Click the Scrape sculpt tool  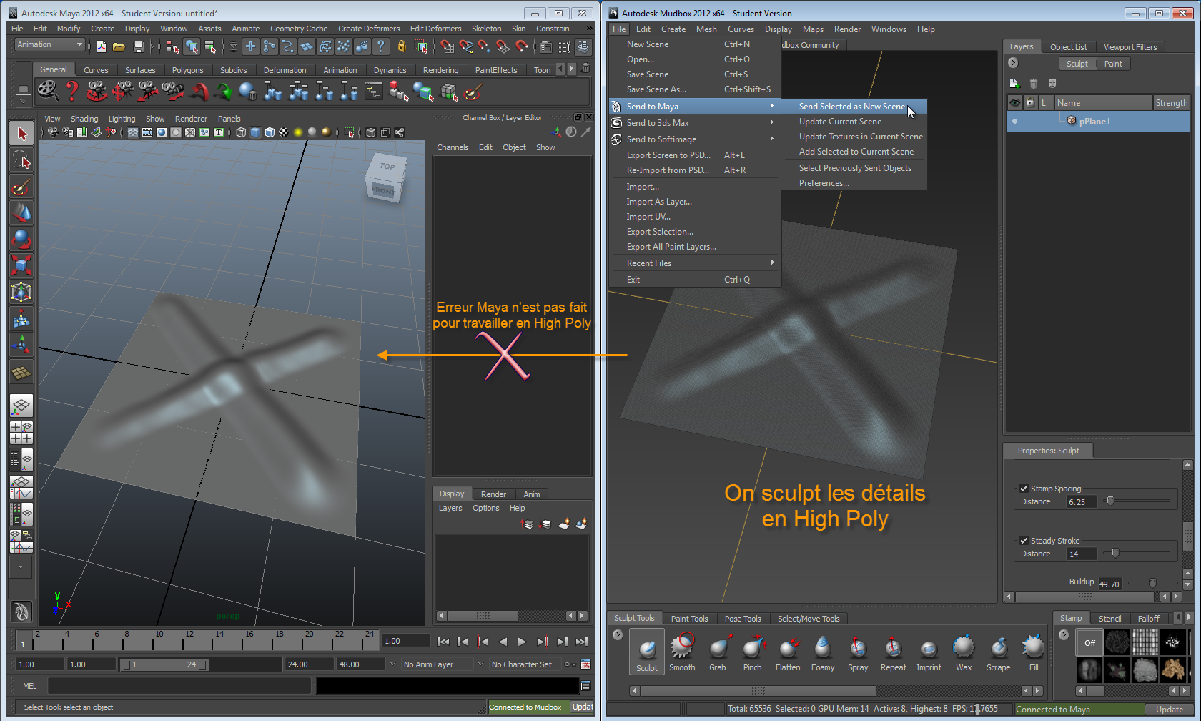coord(999,651)
